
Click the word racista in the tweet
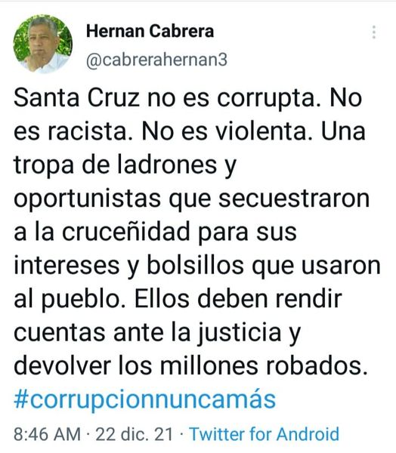[x=88, y=131]
